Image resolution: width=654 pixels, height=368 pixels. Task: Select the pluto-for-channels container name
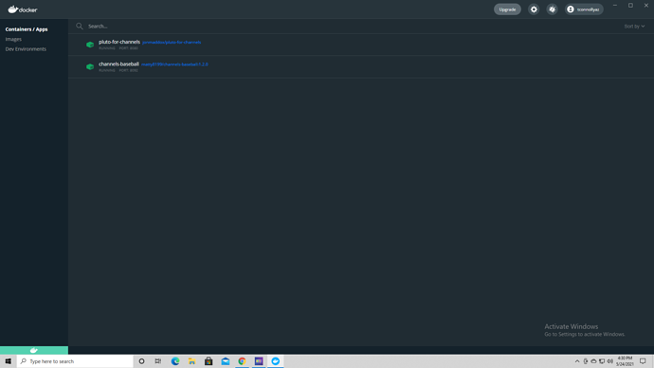(x=119, y=42)
